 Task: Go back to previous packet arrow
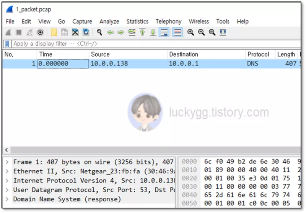pos(110,32)
